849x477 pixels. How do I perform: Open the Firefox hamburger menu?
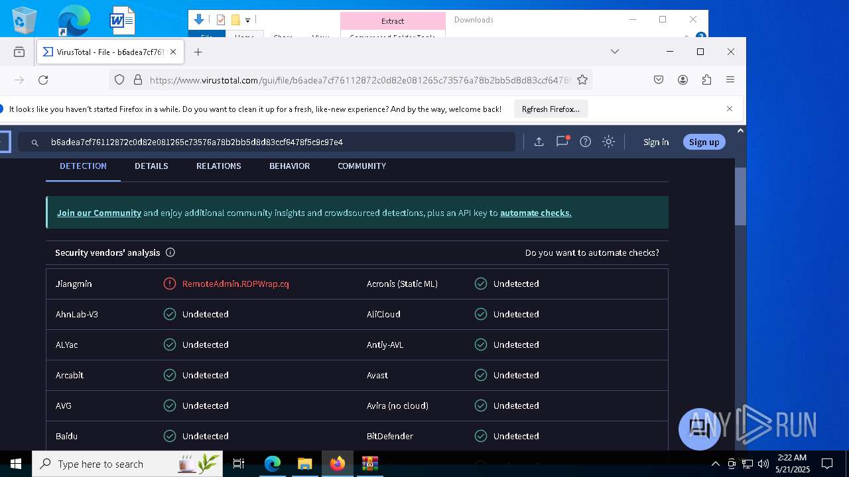click(x=730, y=80)
